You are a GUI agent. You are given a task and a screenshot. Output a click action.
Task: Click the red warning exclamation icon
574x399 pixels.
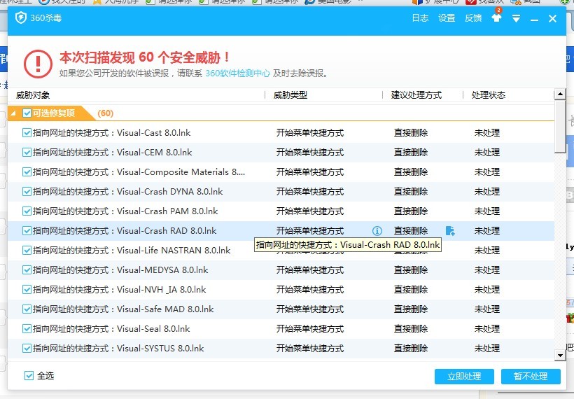(38, 64)
